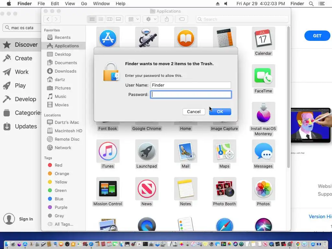The width and height of the screenshot is (332, 249).
Task: Select Network in Finder sidebar
Action: tap(64, 148)
